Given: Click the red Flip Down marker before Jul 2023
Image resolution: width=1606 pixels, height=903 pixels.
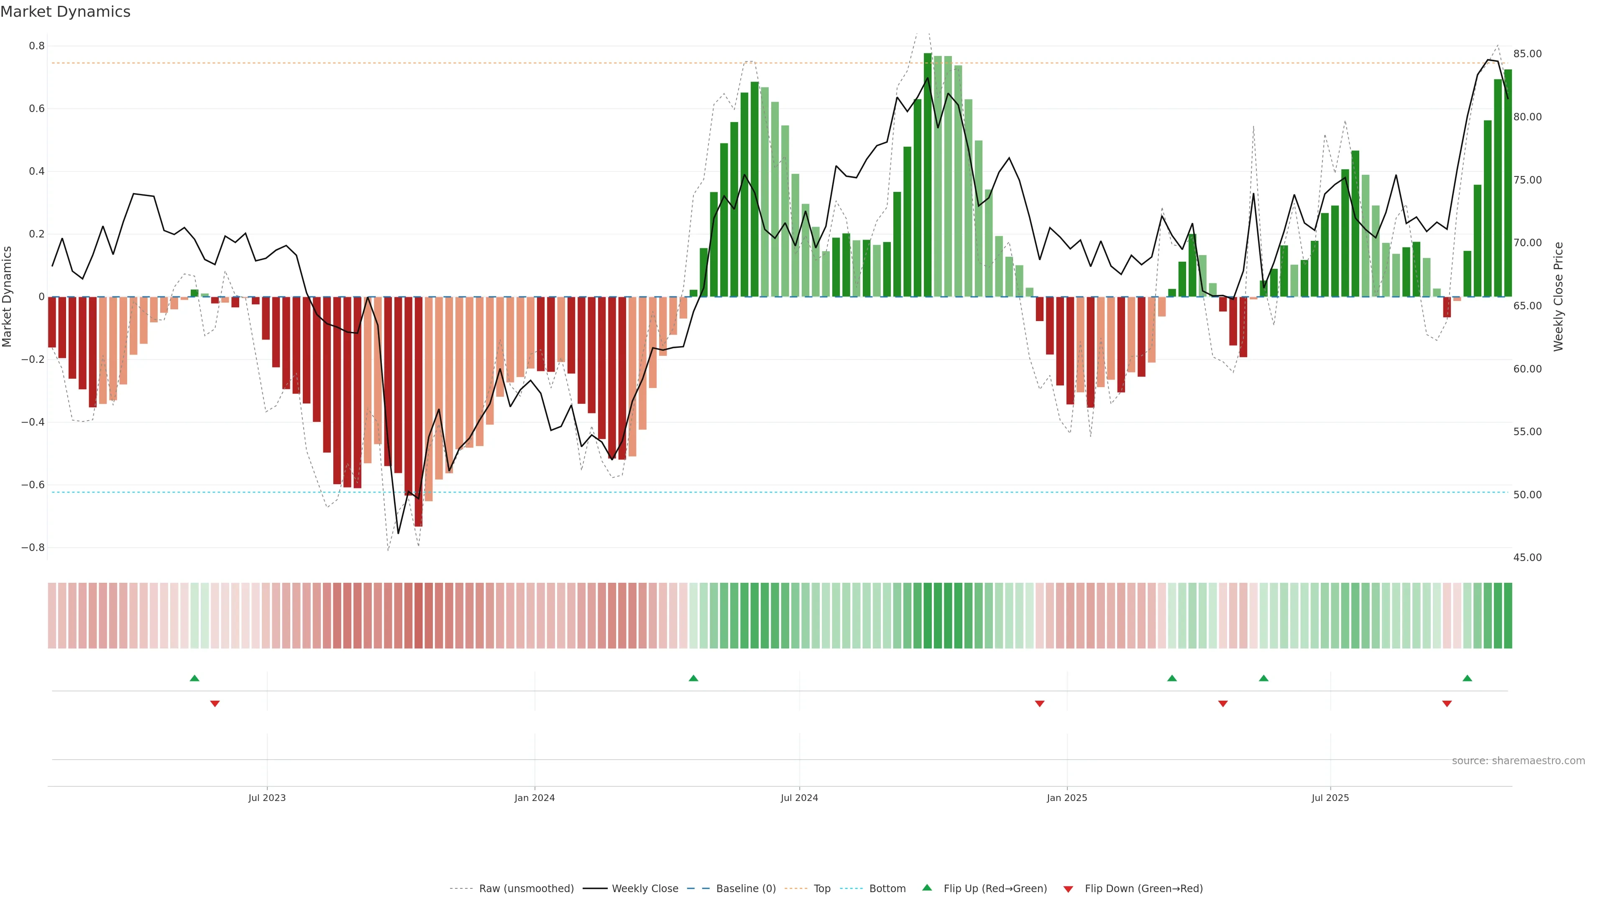Looking at the screenshot, I should coord(215,704).
